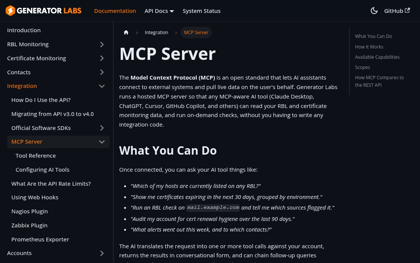
Task: Jump to Available Capabilities section
Action: 377,57
